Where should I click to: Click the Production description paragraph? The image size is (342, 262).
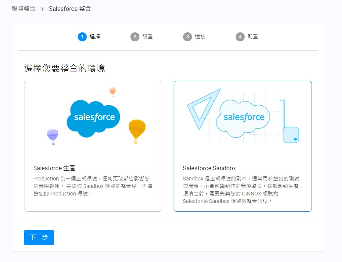pos(93,186)
